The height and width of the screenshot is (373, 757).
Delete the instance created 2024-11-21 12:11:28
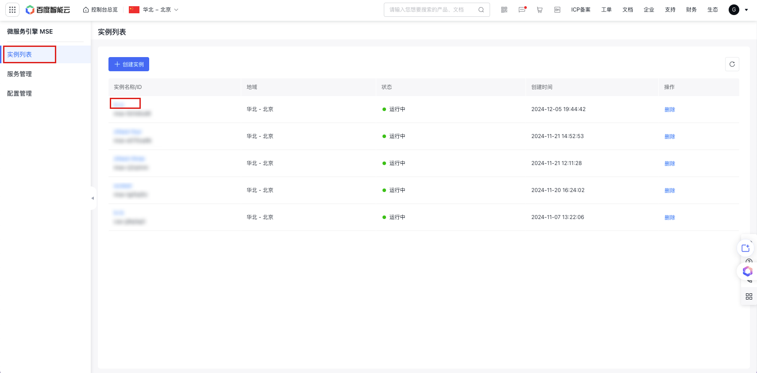tap(670, 163)
